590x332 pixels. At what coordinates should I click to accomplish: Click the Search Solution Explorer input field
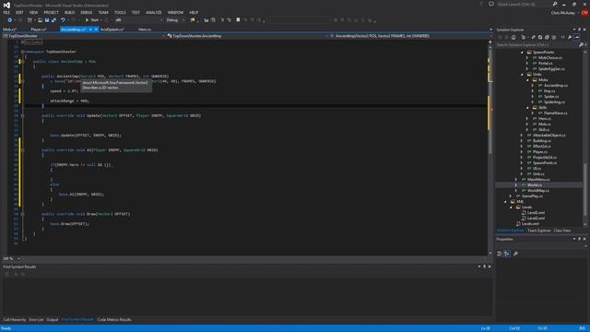click(x=537, y=45)
